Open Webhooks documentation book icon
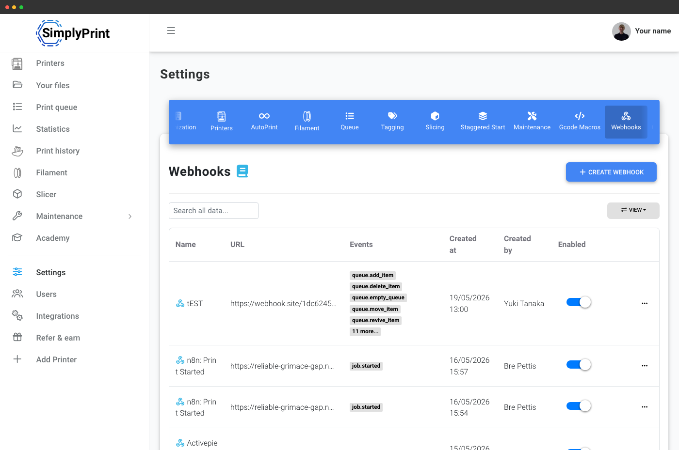Screen dimensions: 679x450 242,171
